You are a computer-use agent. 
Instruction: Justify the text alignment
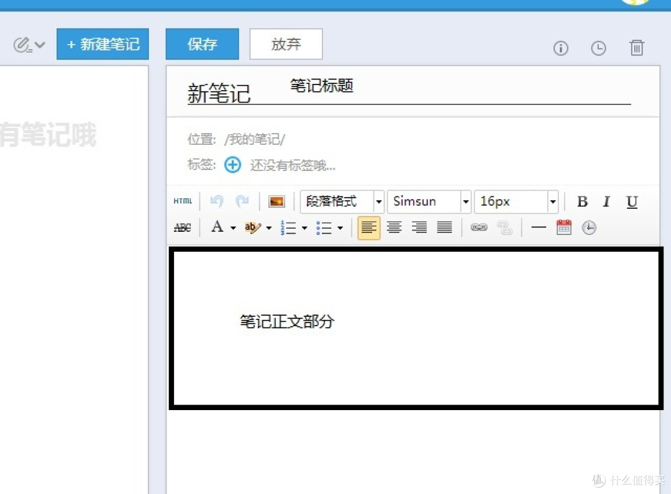pos(445,227)
